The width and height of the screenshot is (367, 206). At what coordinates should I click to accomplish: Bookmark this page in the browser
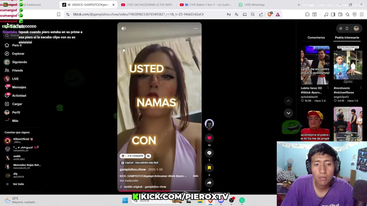pos(58,14)
